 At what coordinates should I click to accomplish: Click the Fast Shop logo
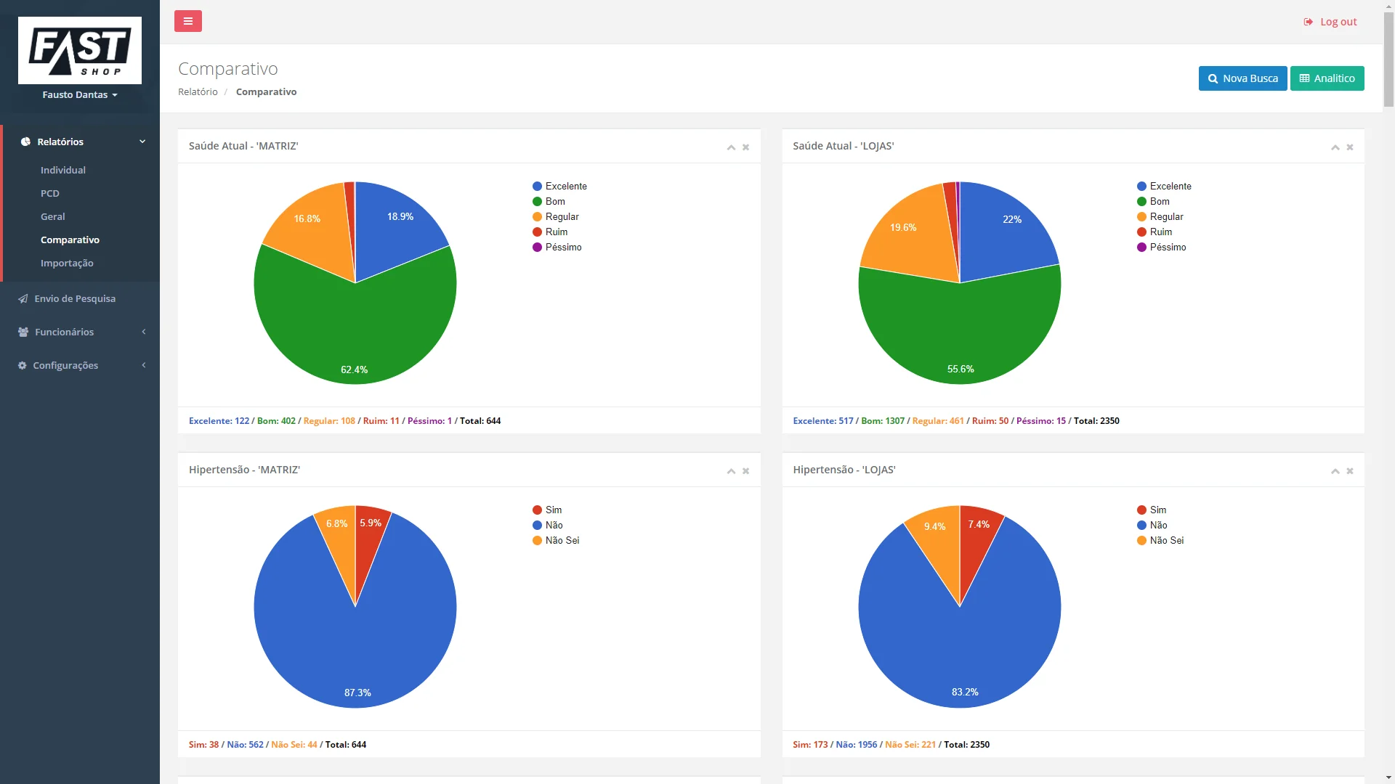80,50
